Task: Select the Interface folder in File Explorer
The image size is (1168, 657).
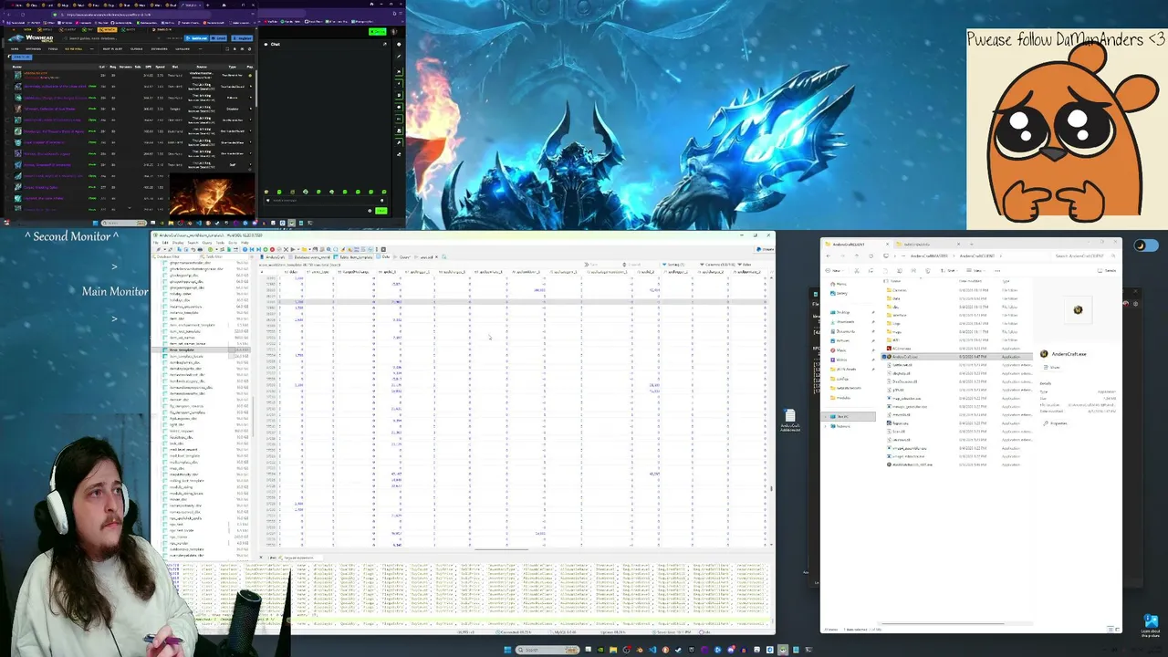Action: 898,315
